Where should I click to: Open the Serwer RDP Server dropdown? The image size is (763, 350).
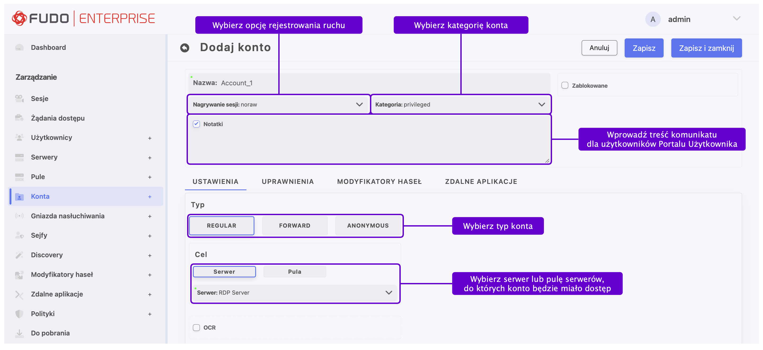click(294, 293)
